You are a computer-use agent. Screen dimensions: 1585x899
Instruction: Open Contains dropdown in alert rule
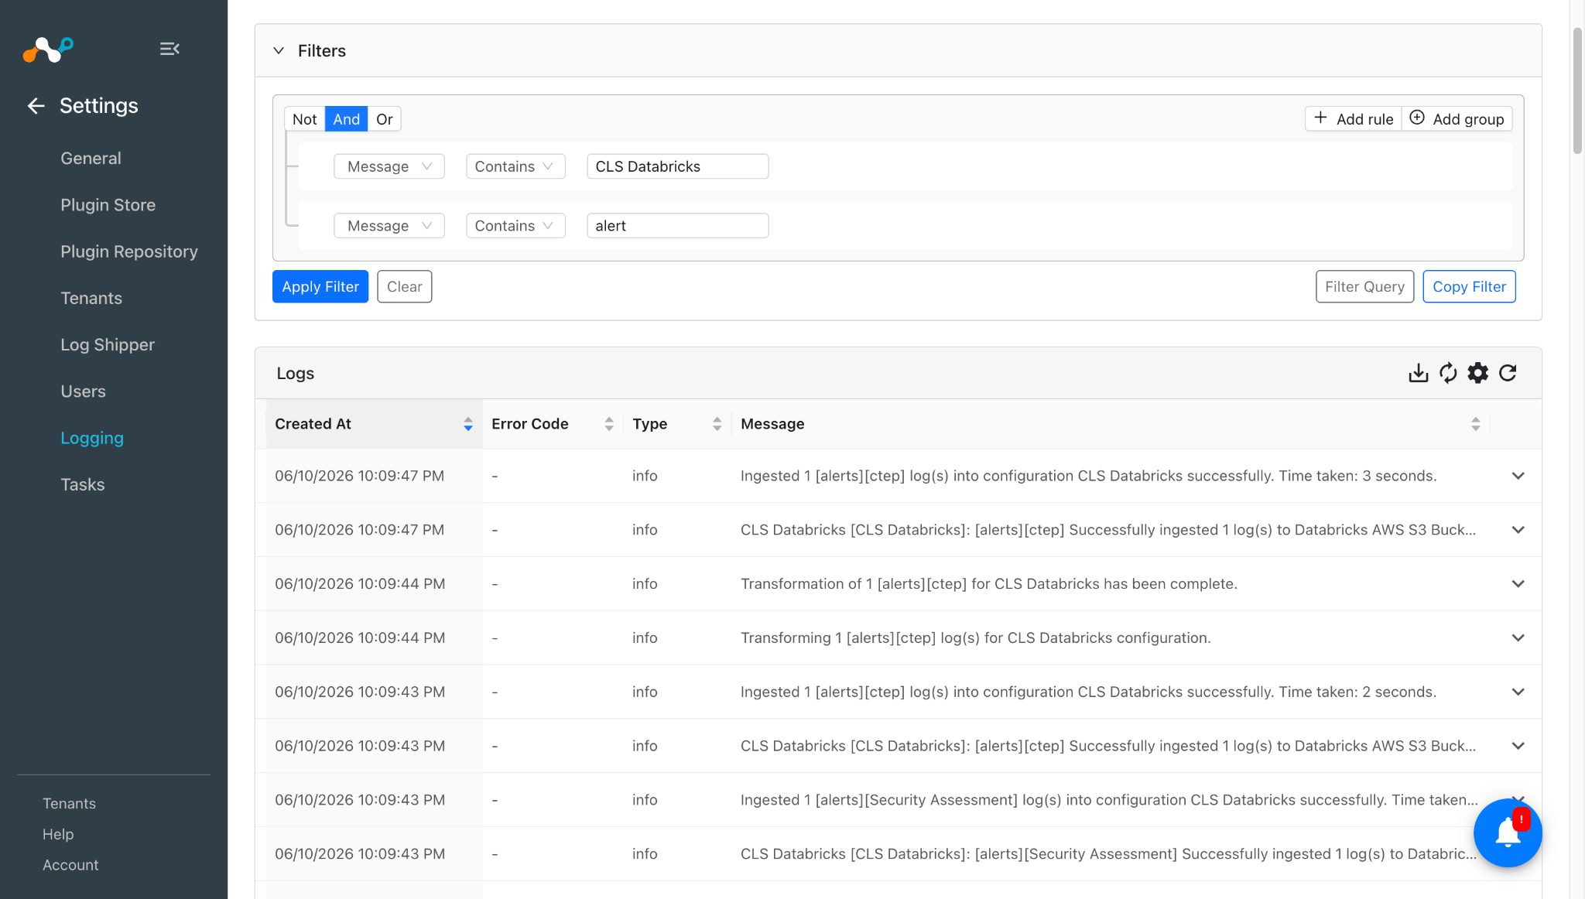pyautogui.click(x=515, y=226)
